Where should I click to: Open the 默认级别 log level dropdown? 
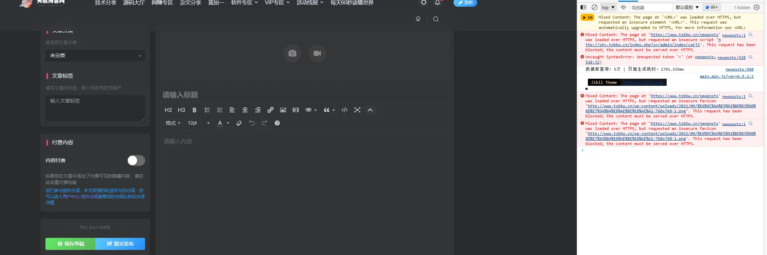687,7
